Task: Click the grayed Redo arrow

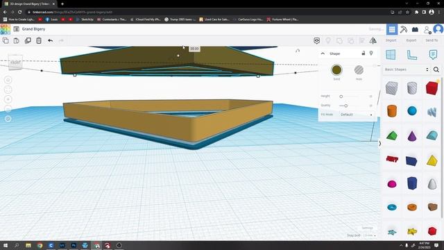Action: 61,40
